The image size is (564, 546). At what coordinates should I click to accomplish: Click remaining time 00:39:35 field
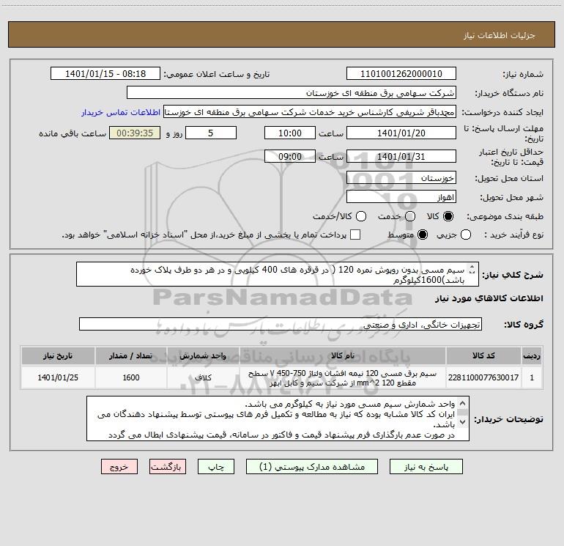pyautogui.click(x=135, y=133)
